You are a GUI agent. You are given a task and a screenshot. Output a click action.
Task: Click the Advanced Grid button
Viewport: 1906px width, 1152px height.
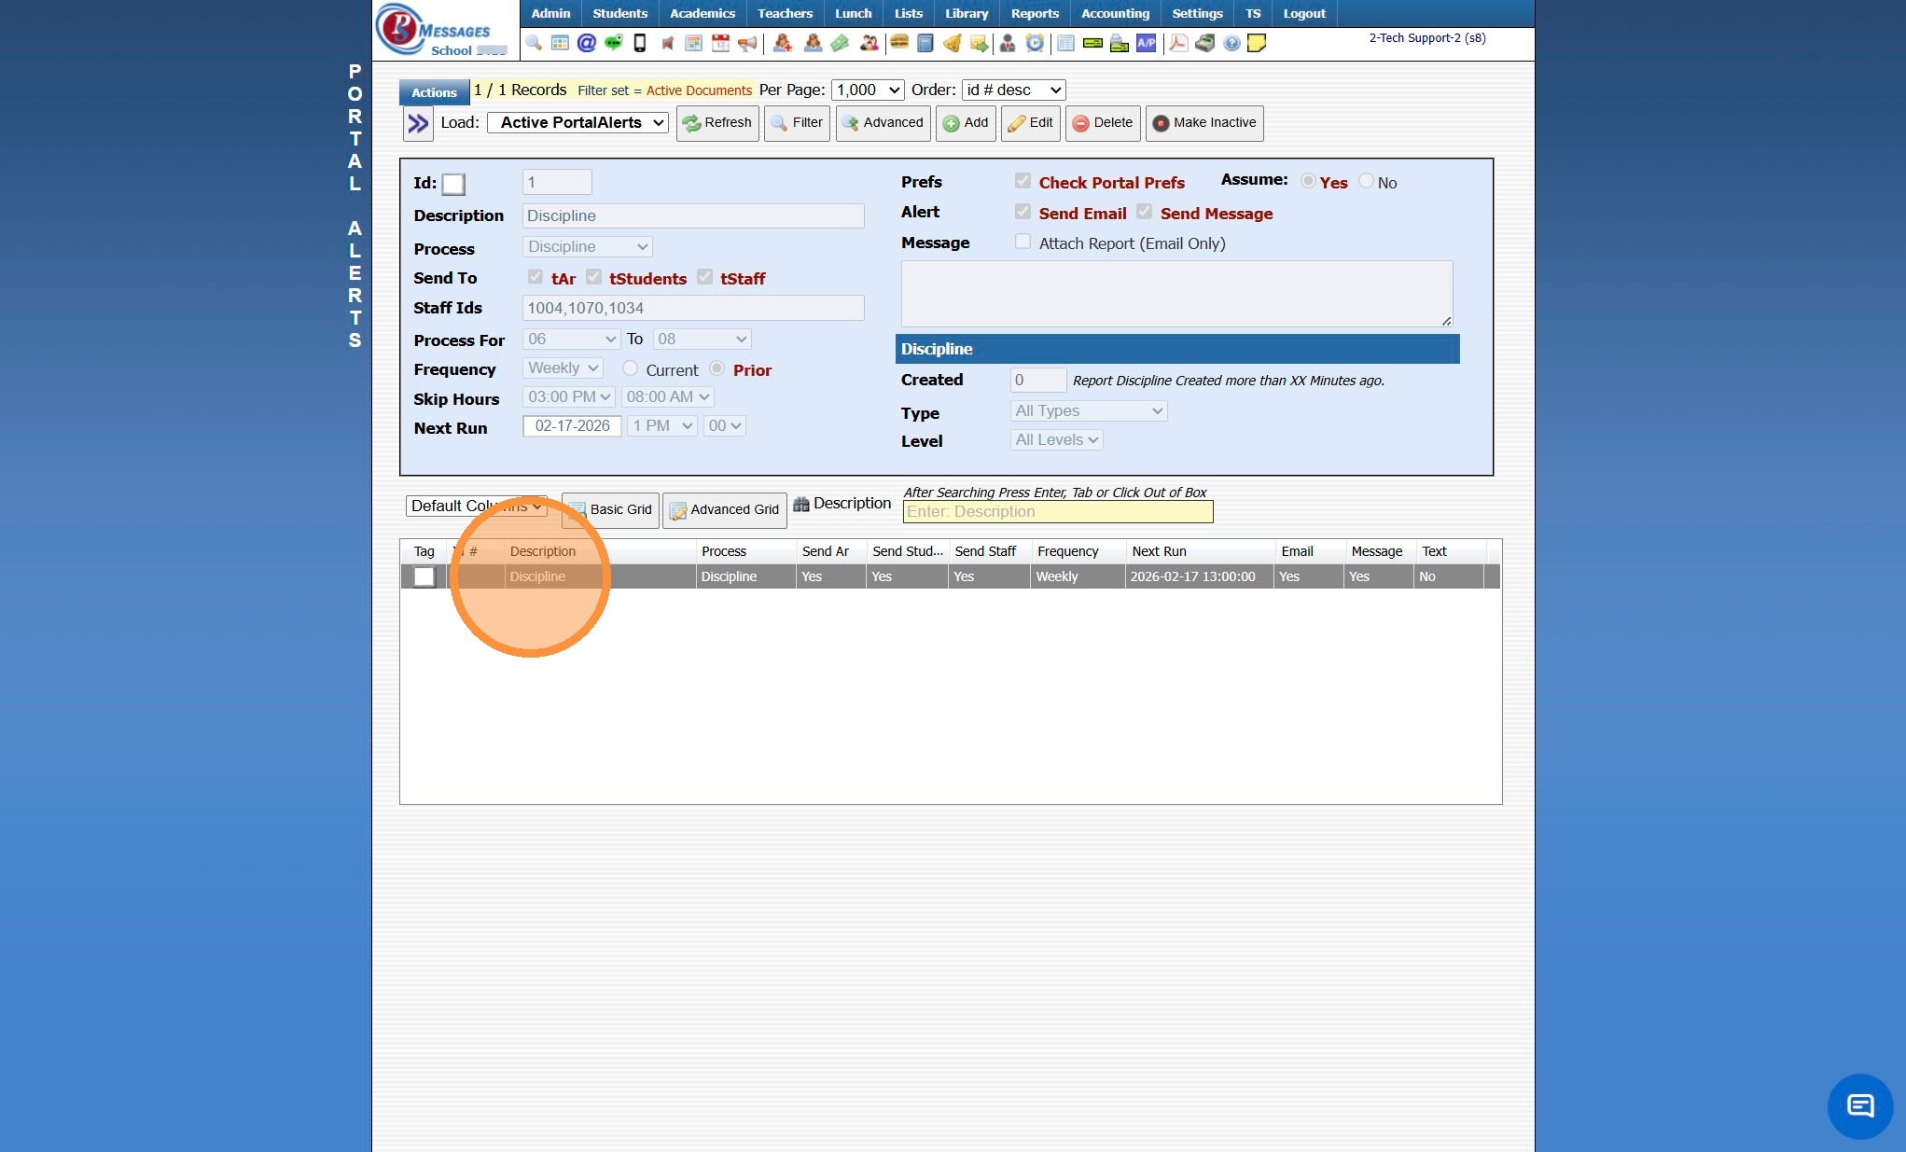click(x=724, y=509)
